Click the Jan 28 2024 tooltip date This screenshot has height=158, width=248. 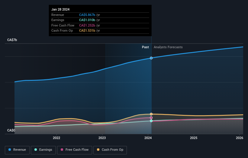60,9
